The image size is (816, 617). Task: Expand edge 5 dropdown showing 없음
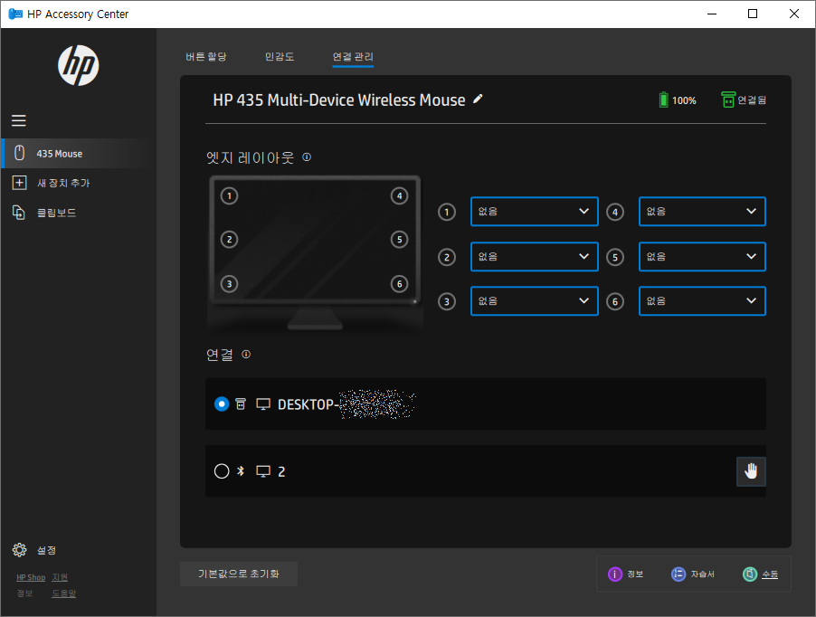[702, 256]
